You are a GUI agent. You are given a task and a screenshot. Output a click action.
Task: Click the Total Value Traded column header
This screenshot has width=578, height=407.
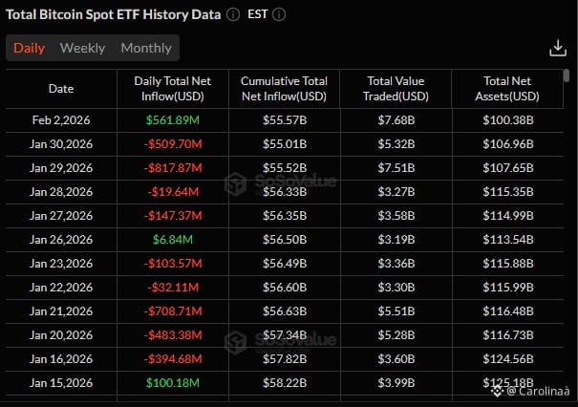(x=396, y=89)
